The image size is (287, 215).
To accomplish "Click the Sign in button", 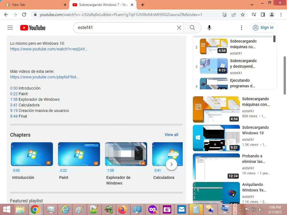I will point(263,28).
